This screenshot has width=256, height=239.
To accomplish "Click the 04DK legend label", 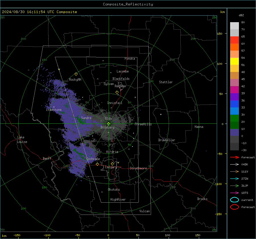I will [245, 165].
